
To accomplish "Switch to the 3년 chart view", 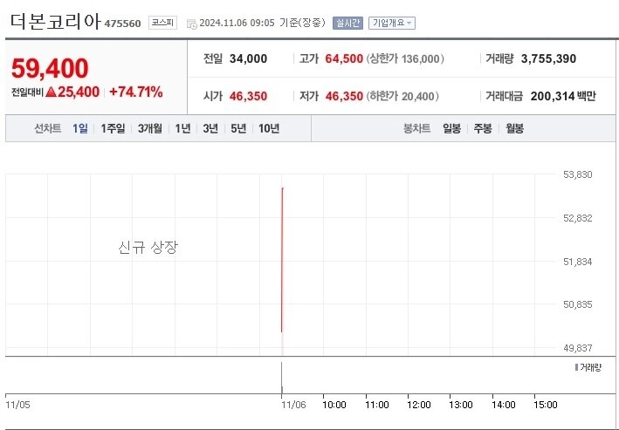I will [x=210, y=129].
